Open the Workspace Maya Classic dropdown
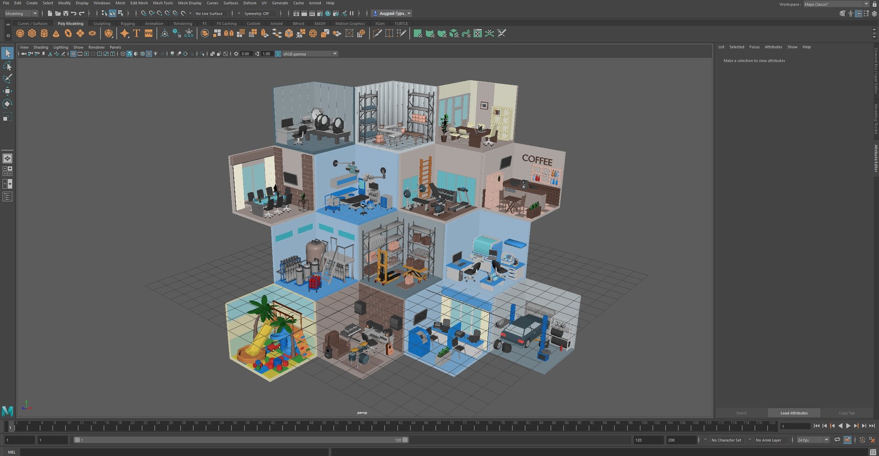Screen dimensions: 879x456 pyautogui.click(x=836, y=4)
